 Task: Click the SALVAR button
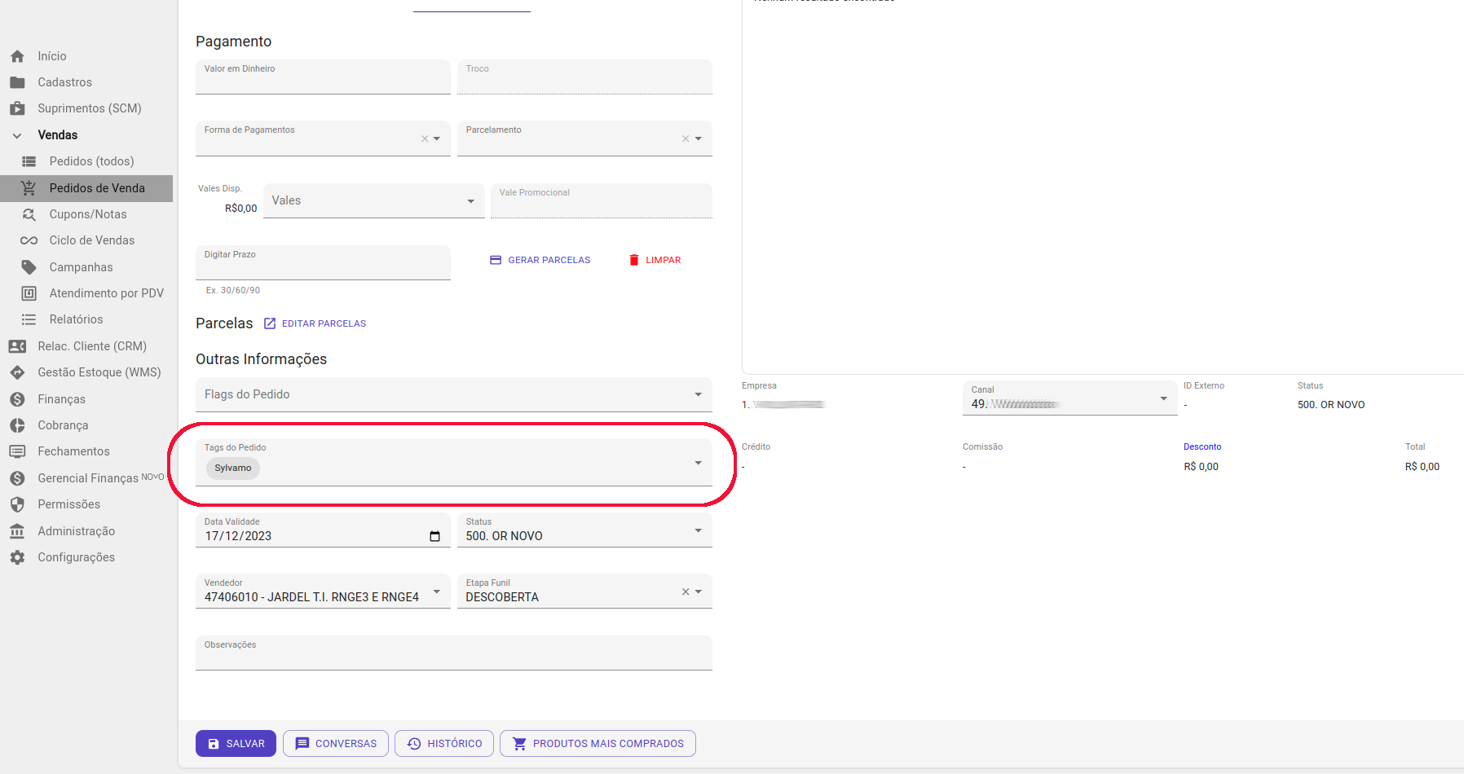click(236, 744)
